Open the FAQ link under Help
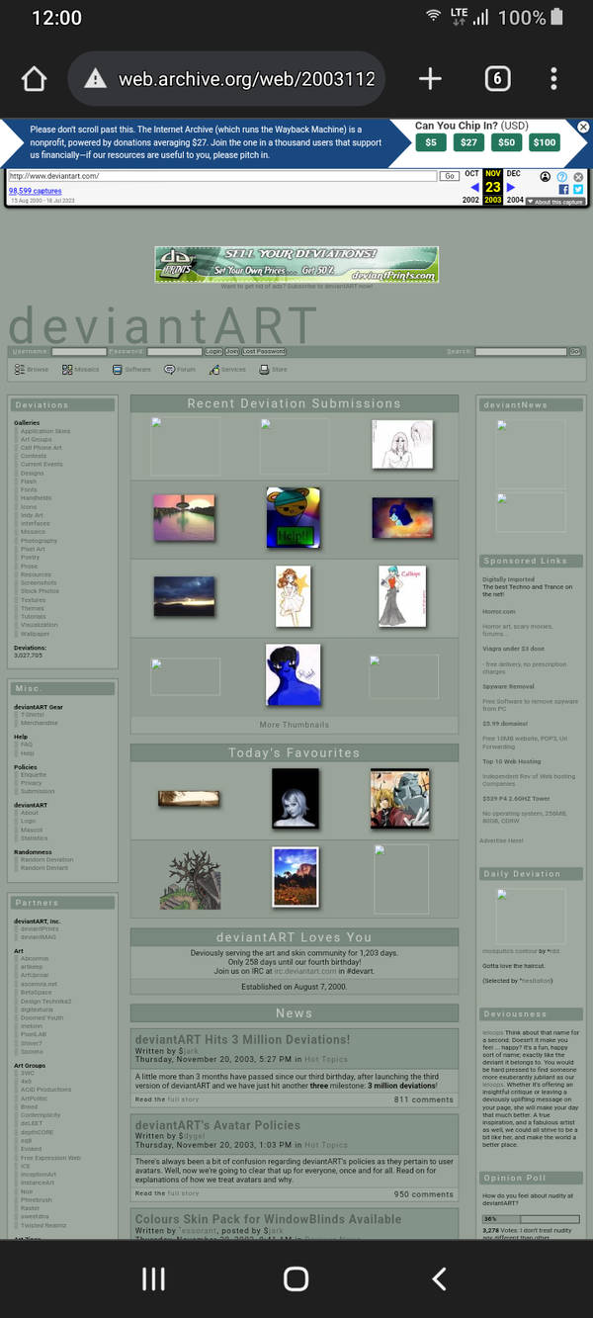593x1318 pixels. tap(27, 745)
